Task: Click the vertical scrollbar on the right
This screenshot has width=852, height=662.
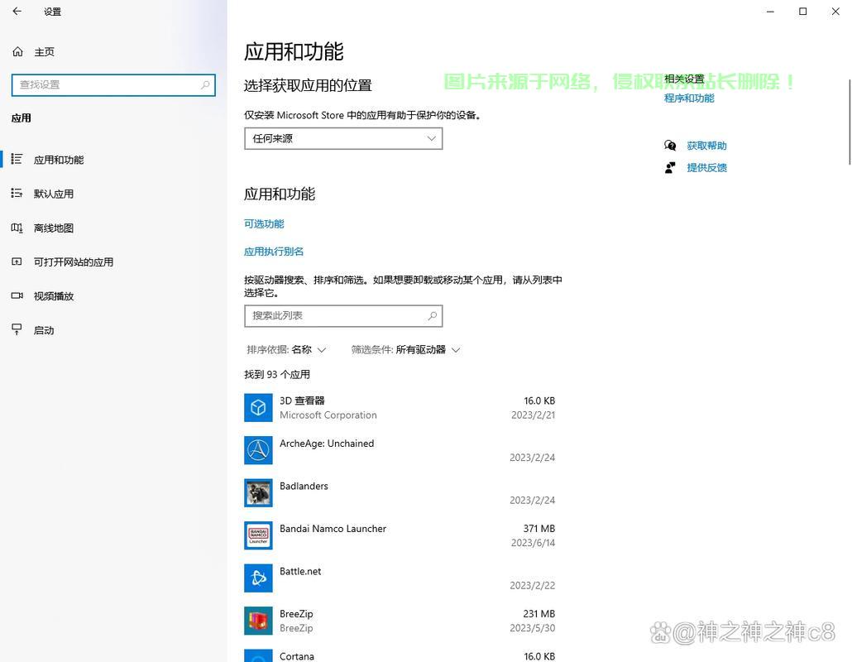Action: point(848,121)
